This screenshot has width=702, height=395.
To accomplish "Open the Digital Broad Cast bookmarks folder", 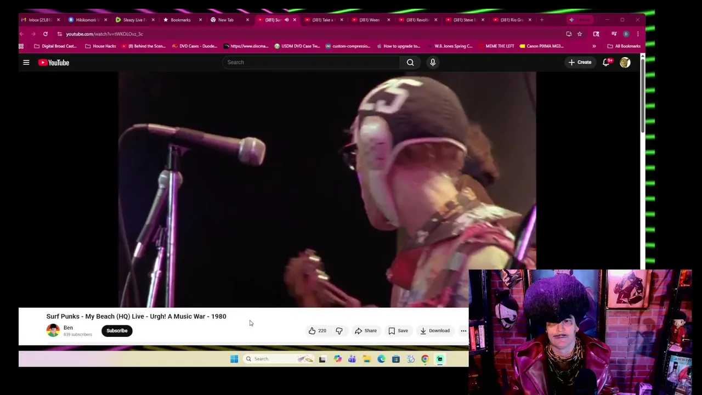I will (55, 46).
